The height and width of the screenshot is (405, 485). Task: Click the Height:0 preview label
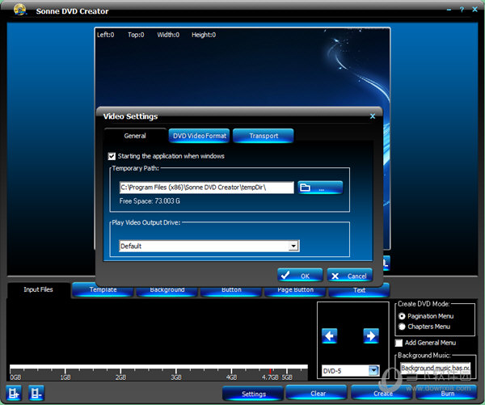[204, 35]
